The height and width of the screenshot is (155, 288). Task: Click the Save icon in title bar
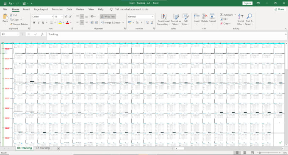click(x=5, y=3)
